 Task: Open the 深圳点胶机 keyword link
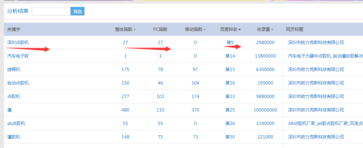[x=18, y=42]
